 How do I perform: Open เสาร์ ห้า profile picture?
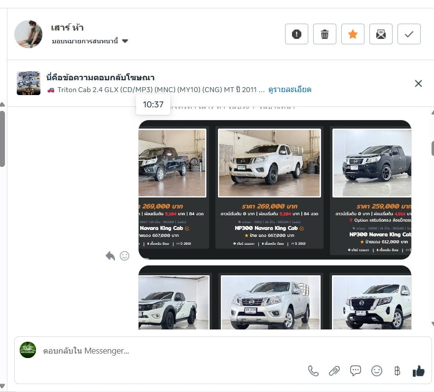(28, 34)
